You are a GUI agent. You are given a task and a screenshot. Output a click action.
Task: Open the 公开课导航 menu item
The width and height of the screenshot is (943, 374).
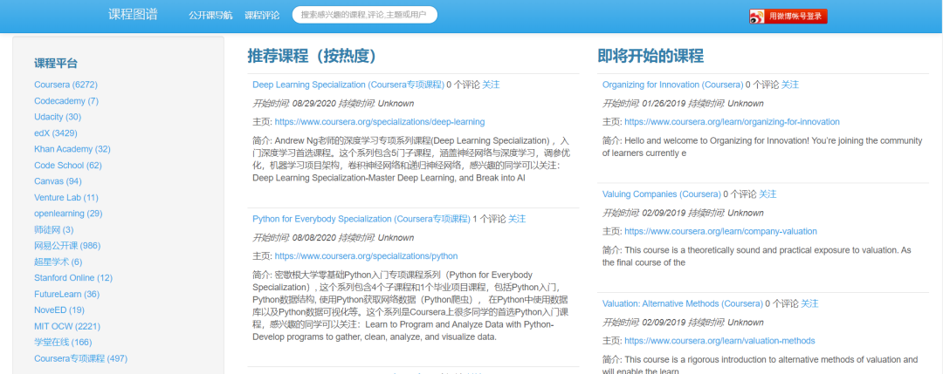pos(210,16)
